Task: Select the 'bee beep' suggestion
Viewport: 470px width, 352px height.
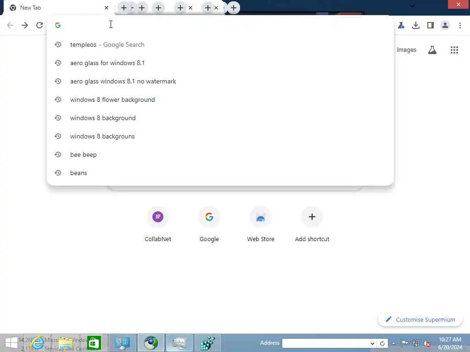Action: pos(220,154)
